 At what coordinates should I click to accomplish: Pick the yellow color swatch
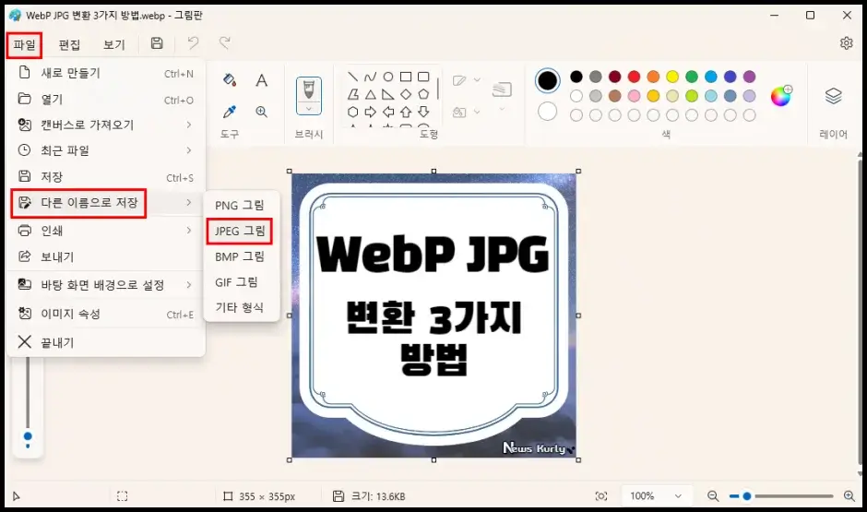[x=672, y=77]
